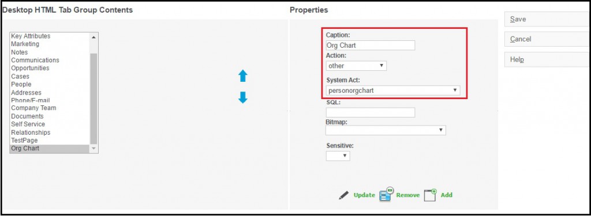Expand the System Act personorgchart dropdown
The height and width of the screenshot is (216, 591).
tap(392, 90)
